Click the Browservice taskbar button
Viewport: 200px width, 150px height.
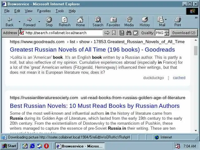(x=80, y=146)
